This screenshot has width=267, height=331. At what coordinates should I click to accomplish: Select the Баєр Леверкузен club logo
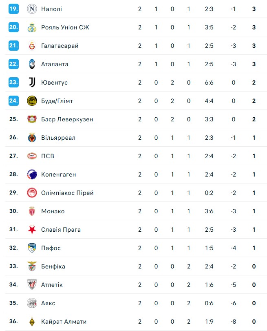(31, 119)
